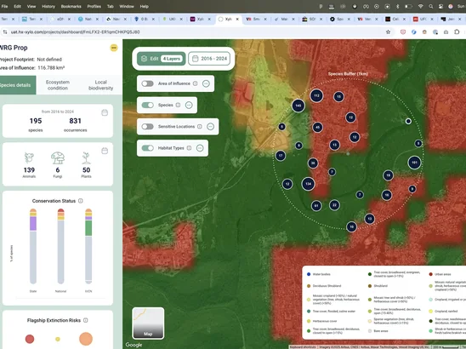Switch to the Species details tab
The height and width of the screenshot is (349, 466).
point(15,85)
